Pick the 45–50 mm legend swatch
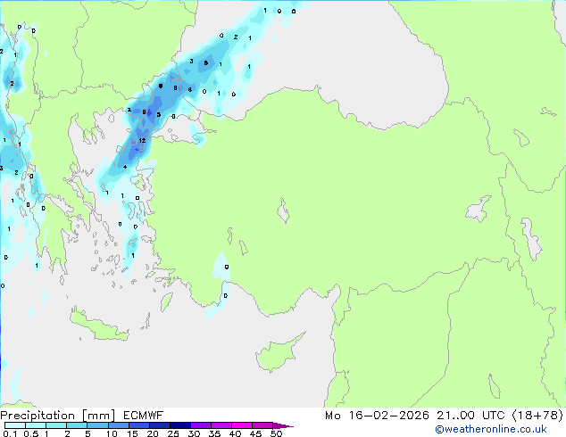The image size is (566, 437). [262, 425]
